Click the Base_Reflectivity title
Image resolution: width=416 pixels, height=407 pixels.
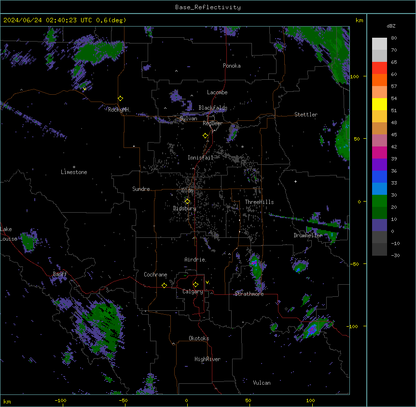208,7
